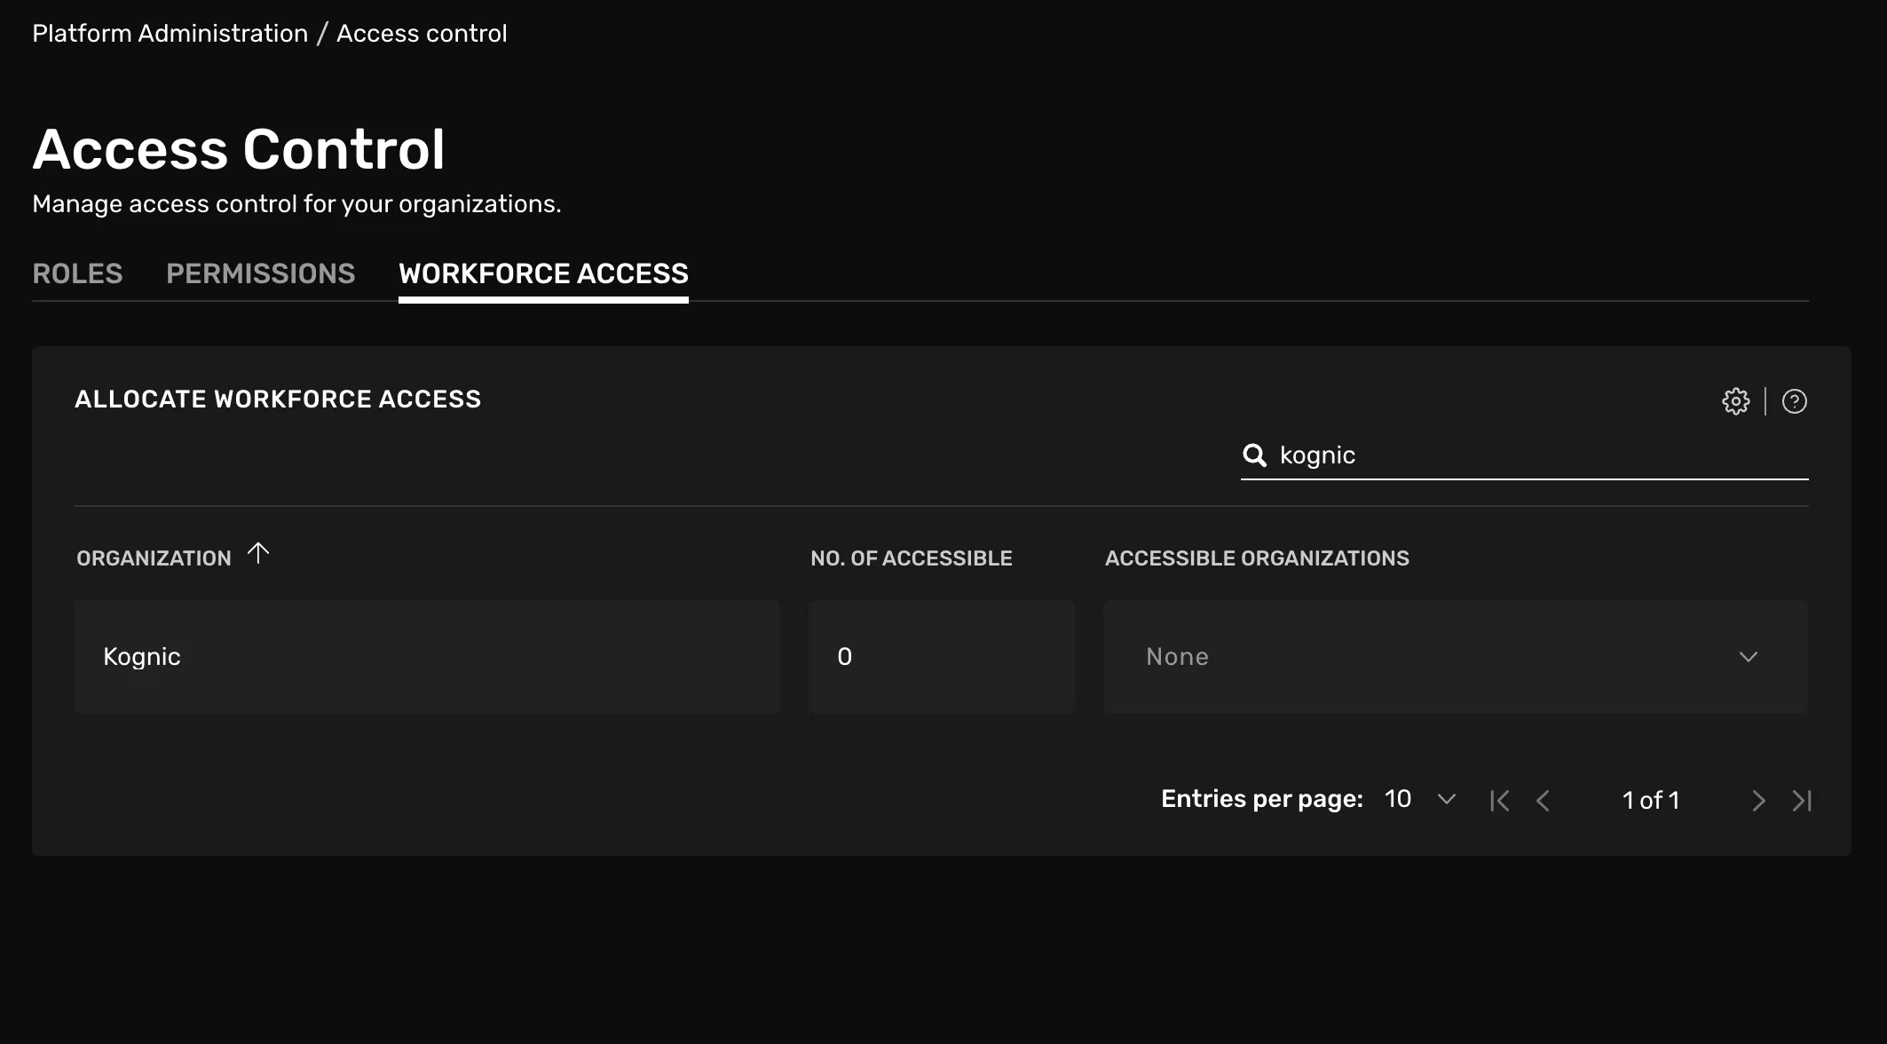Sort by Organization ascending arrow
The image size is (1887, 1044).
click(x=258, y=554)
